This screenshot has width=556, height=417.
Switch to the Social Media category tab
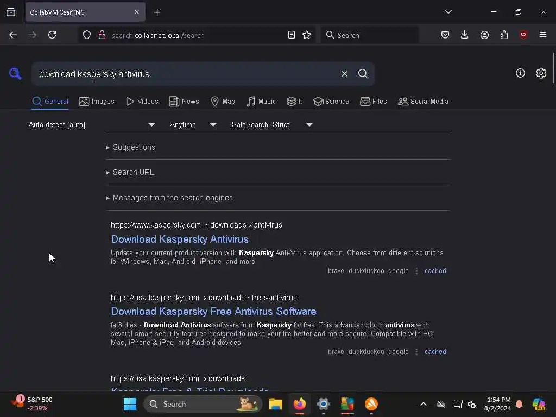423,102
